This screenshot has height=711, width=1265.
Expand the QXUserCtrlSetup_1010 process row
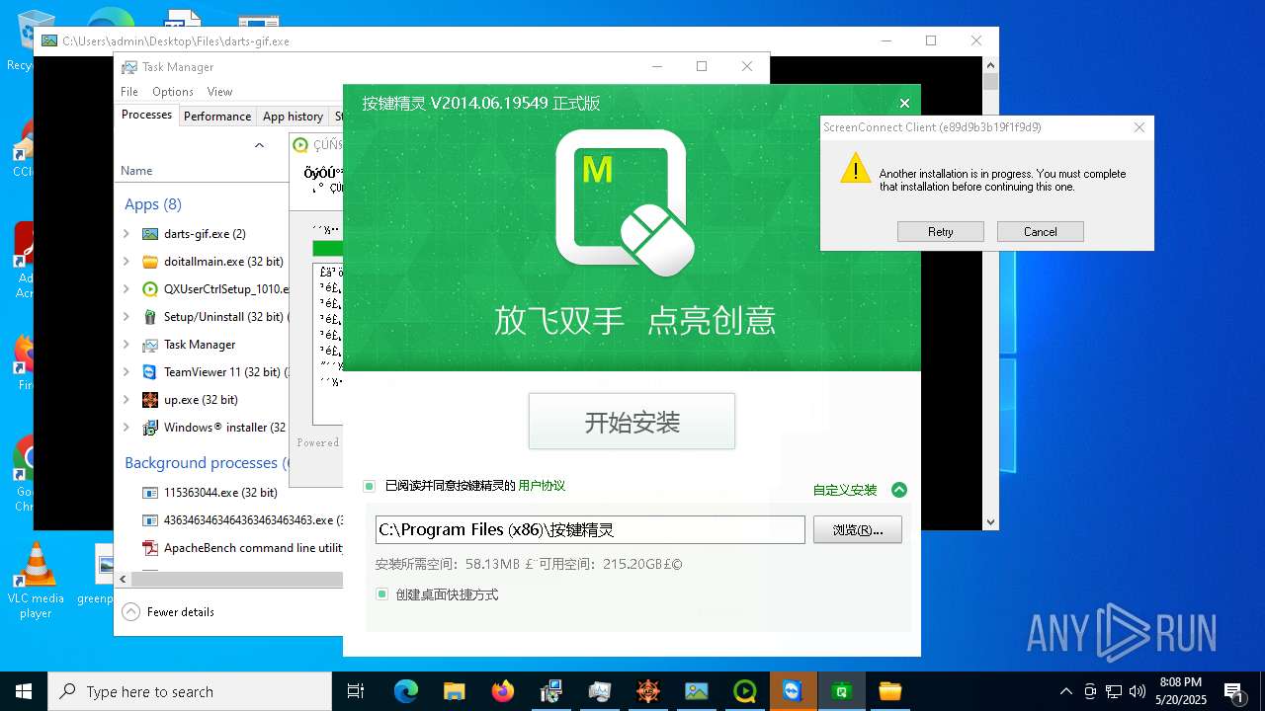[x=126, y=289]
